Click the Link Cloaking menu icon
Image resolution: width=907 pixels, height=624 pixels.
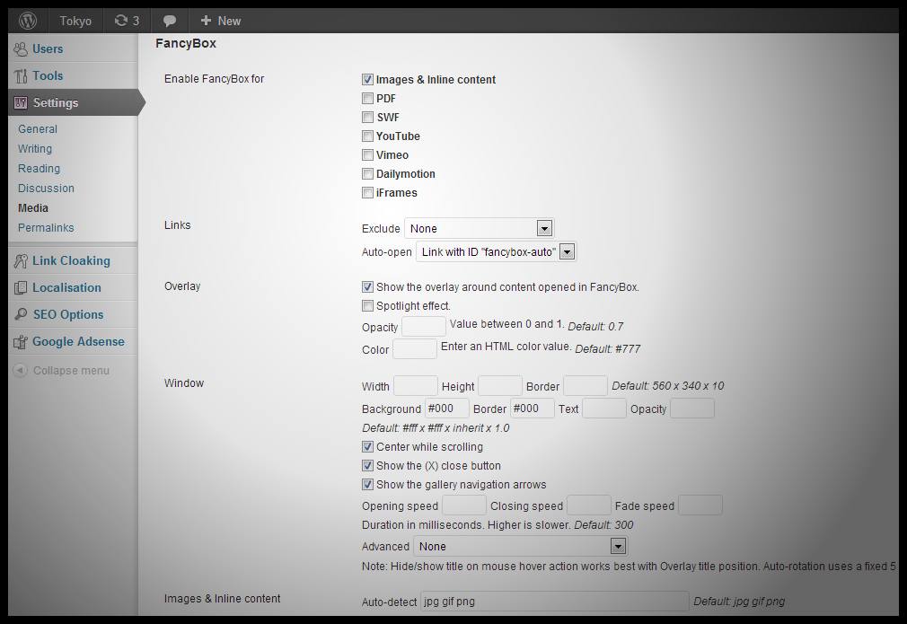[21, 261]
